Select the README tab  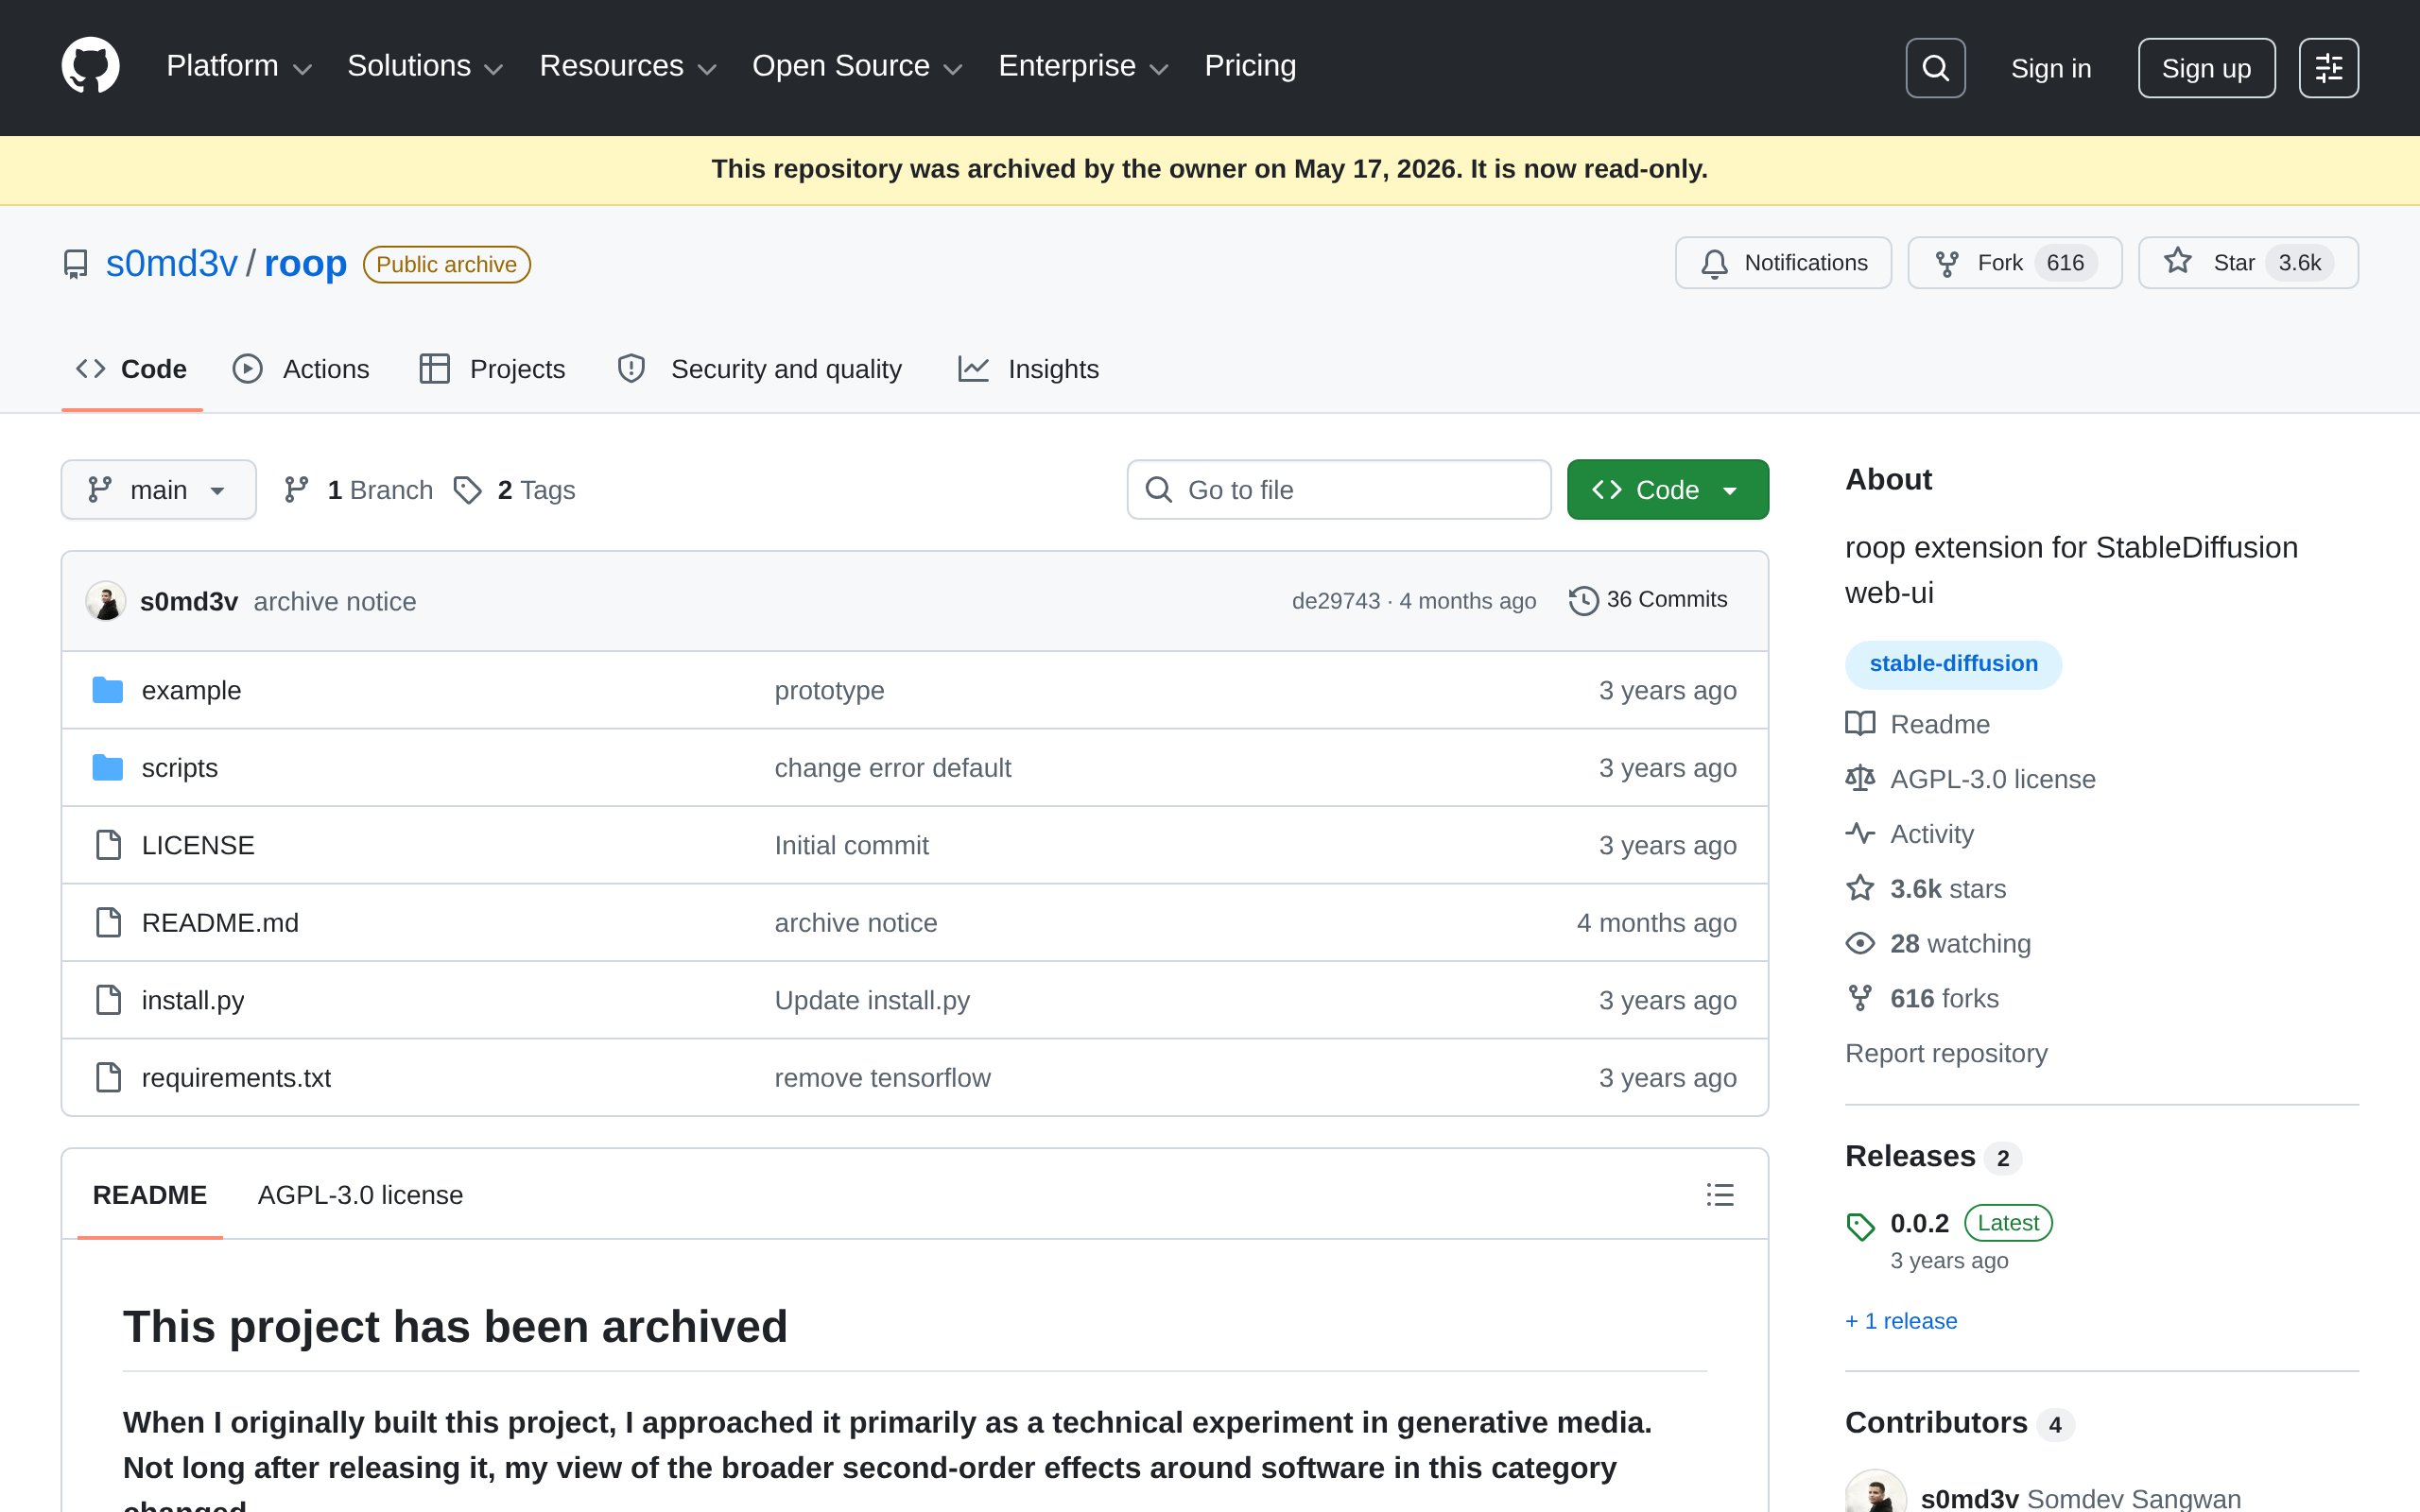click(x=150, y=1195)
